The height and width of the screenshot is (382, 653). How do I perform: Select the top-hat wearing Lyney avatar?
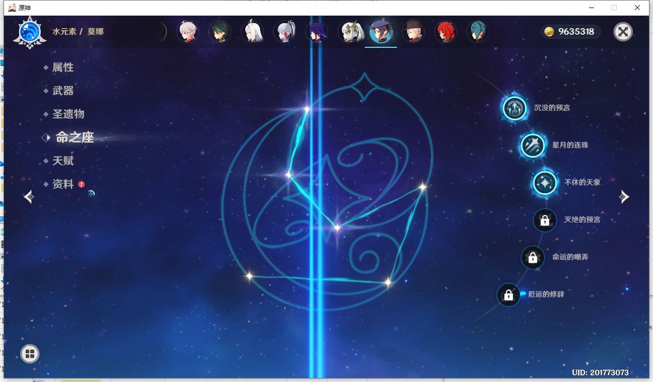pos(413,32)
